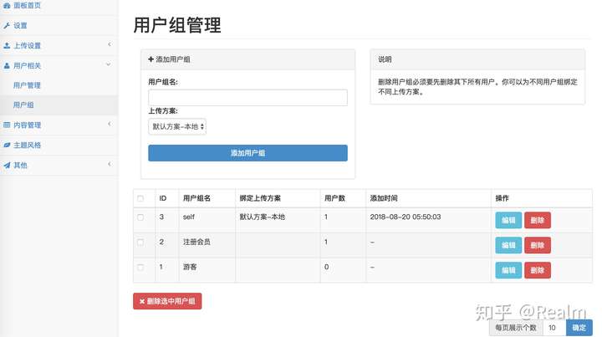Click the user icon beside 用户相关
Screen dimensions: 602x337
(x=7, y=65)
